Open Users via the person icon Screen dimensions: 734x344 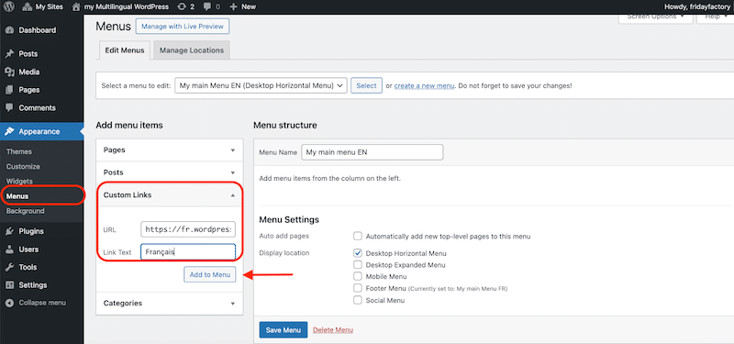[x=9, y=250]
